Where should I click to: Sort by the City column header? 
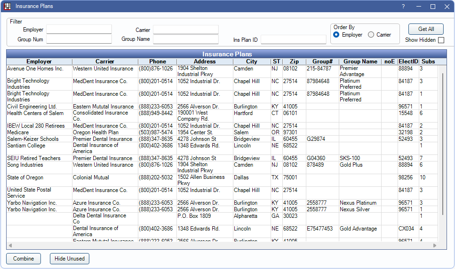pos(252,61)
